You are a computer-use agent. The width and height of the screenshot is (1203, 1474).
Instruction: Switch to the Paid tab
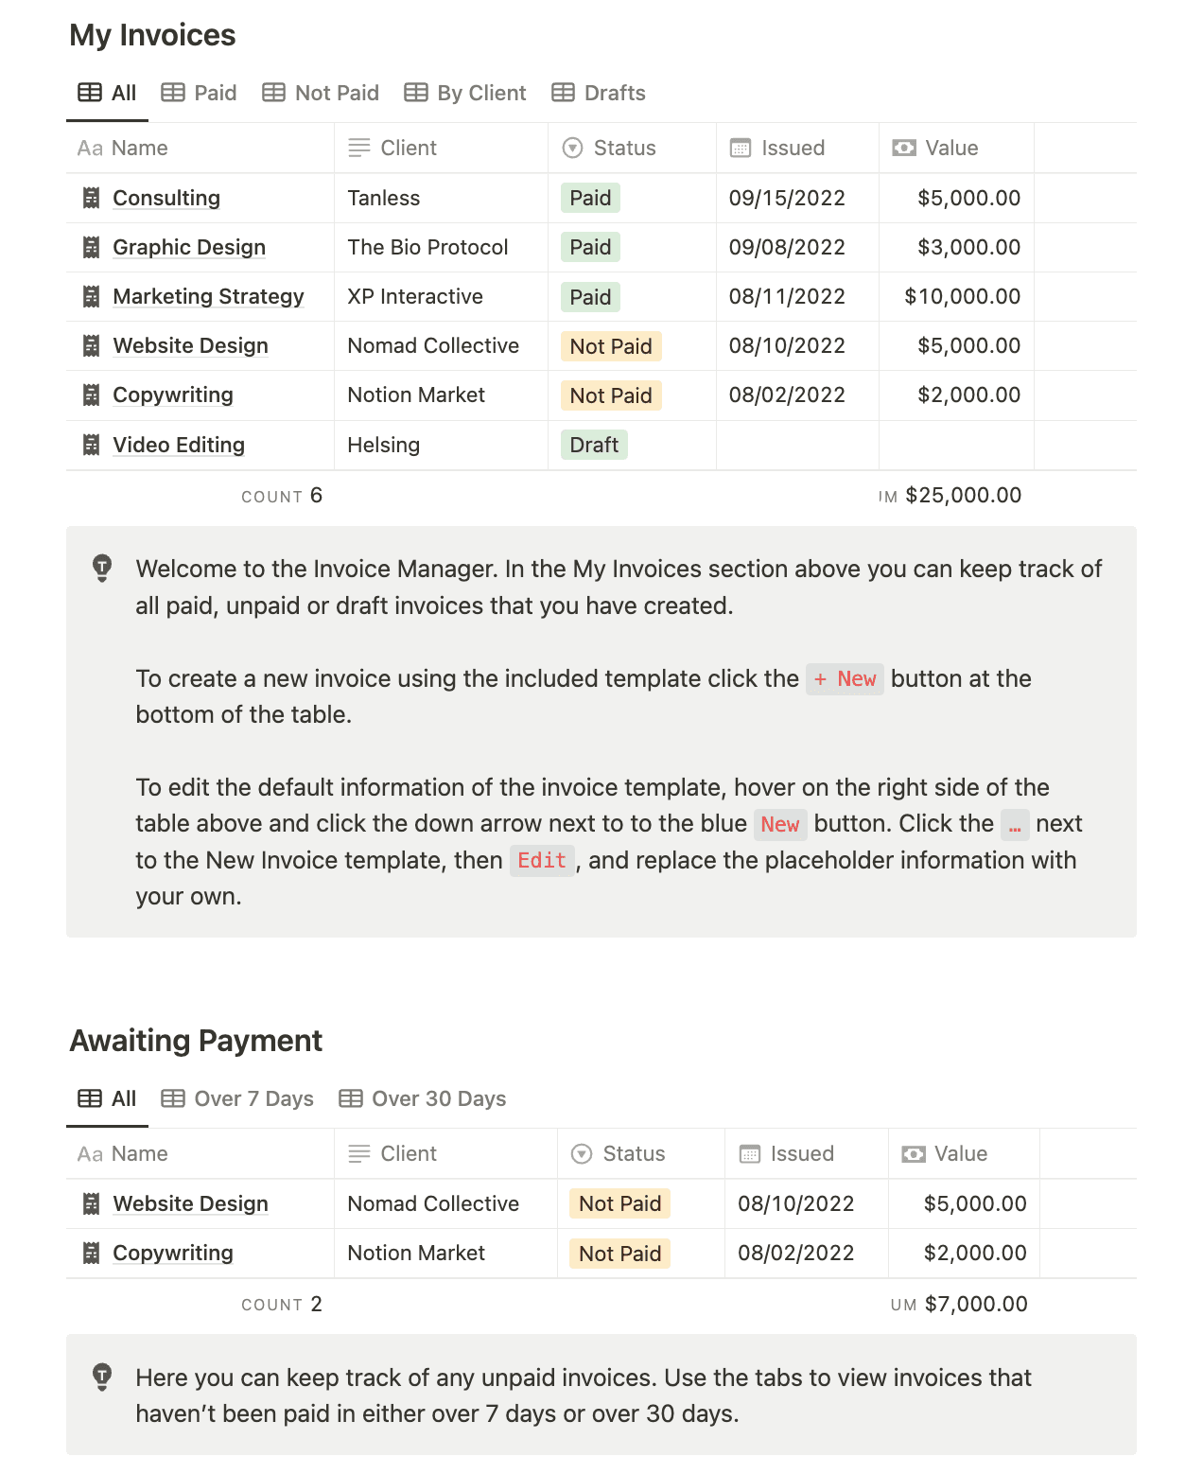coord(199,92)
